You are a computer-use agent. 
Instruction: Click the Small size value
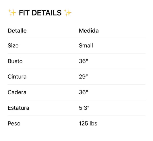86,45
